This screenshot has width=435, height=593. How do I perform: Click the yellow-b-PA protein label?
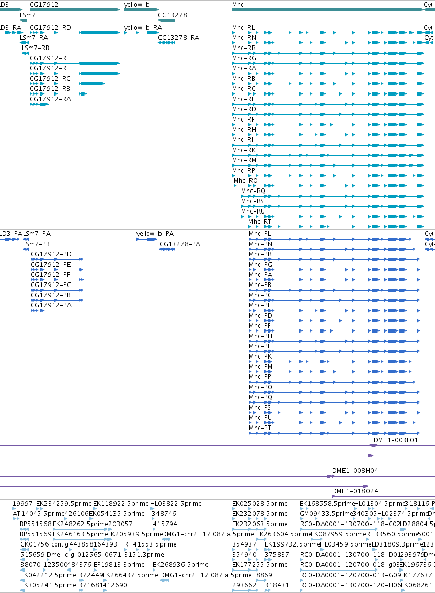tap(155, 234)
